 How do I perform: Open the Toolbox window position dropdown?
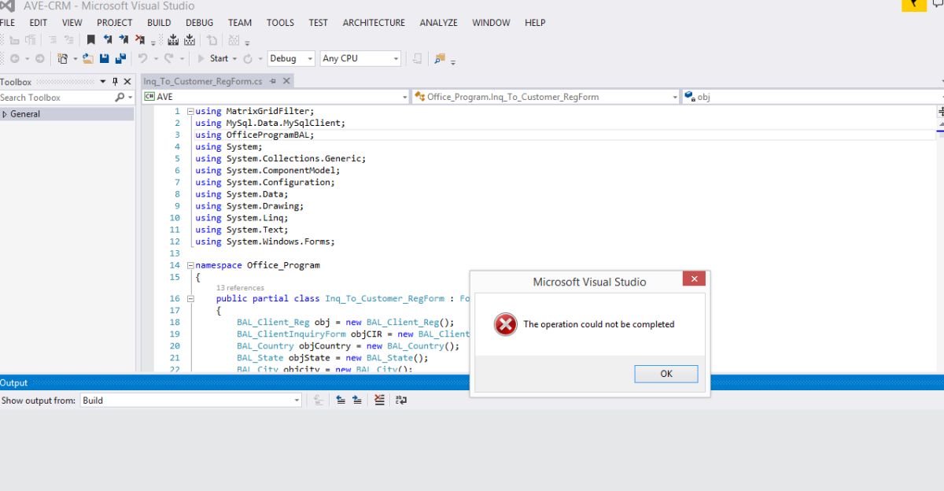(103, 82)
